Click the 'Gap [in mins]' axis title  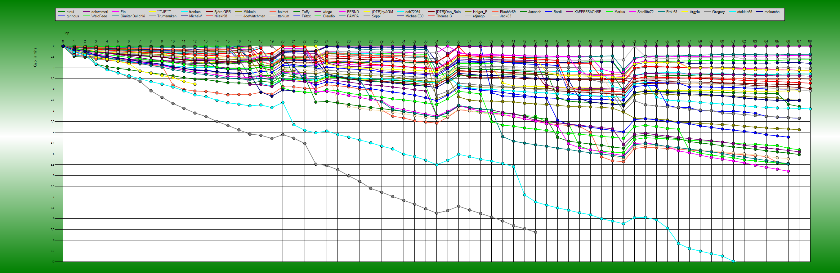point(35,57)
